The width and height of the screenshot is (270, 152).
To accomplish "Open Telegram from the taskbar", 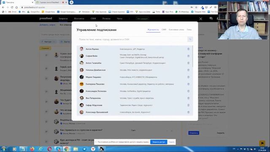I will [x=84, y=149].
